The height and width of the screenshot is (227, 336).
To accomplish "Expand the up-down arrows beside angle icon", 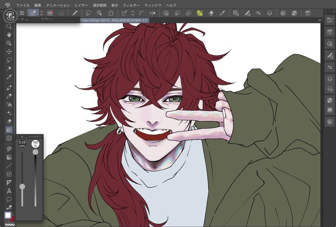I will [132, 13].
